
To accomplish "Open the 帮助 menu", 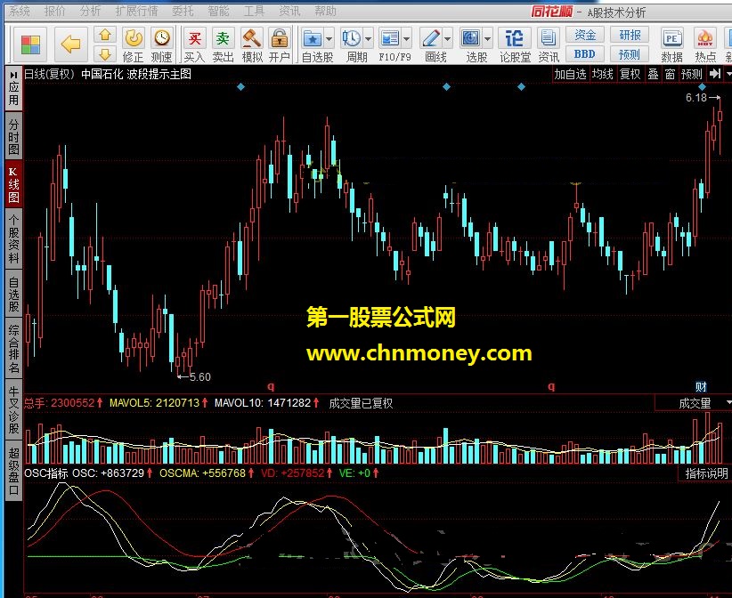I will pyautogui.click(x=325, y=11).
